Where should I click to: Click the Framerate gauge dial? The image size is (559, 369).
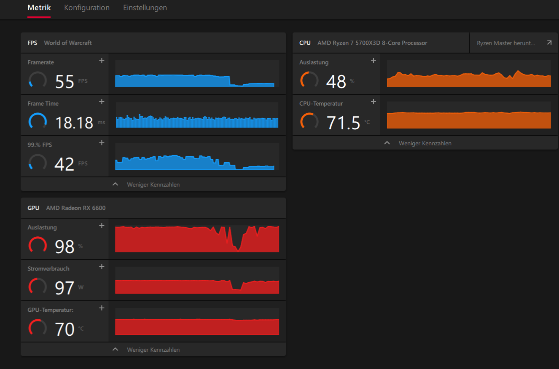[38, 80]
